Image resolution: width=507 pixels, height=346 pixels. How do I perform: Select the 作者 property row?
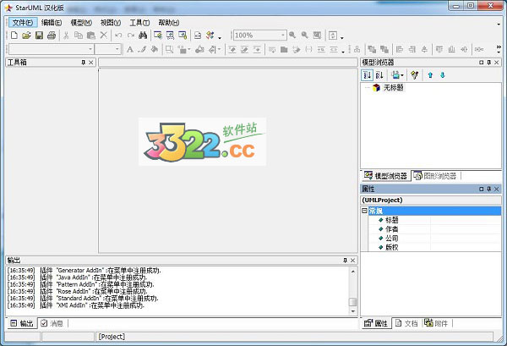pyautogui.click(x=435, y=229)
